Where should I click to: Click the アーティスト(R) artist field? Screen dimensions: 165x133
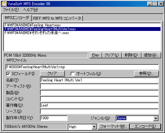coord(99,87)
